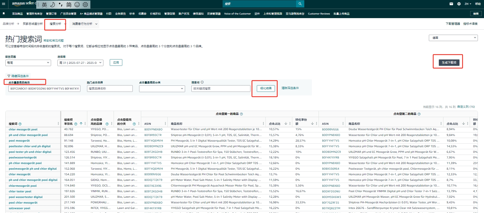Click help icon beside 点击量最高的分类 header
Viewport: 484px width, 213px height.
pos(134,124)
